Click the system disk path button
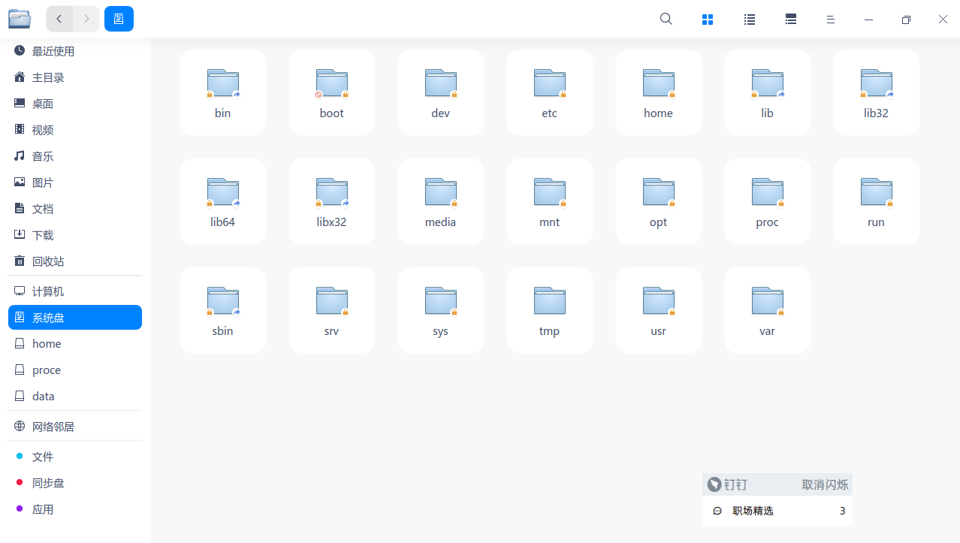The width and height of the screenshot is (960, 543). pyautogui.click(x=119, y=19)
